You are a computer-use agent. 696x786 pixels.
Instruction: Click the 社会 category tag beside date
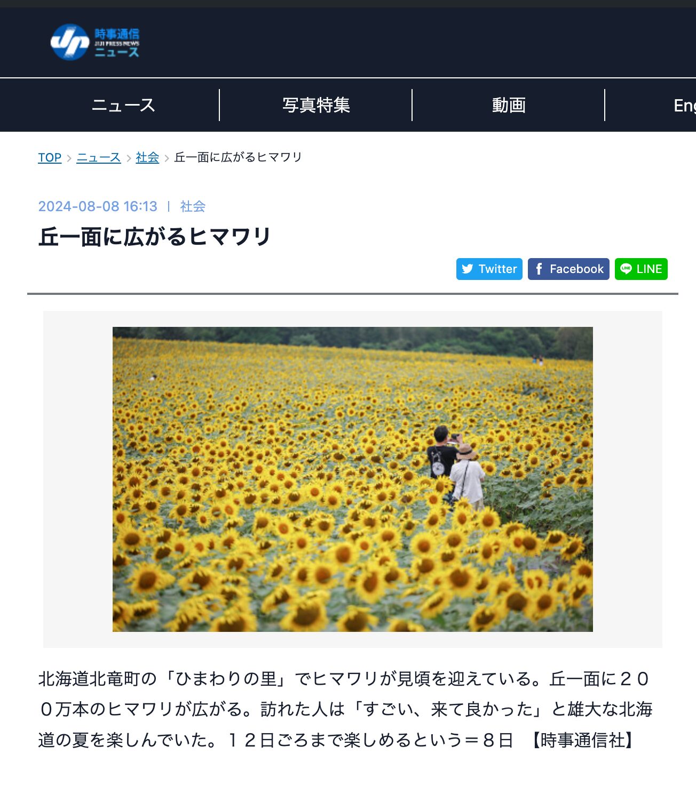193,206
